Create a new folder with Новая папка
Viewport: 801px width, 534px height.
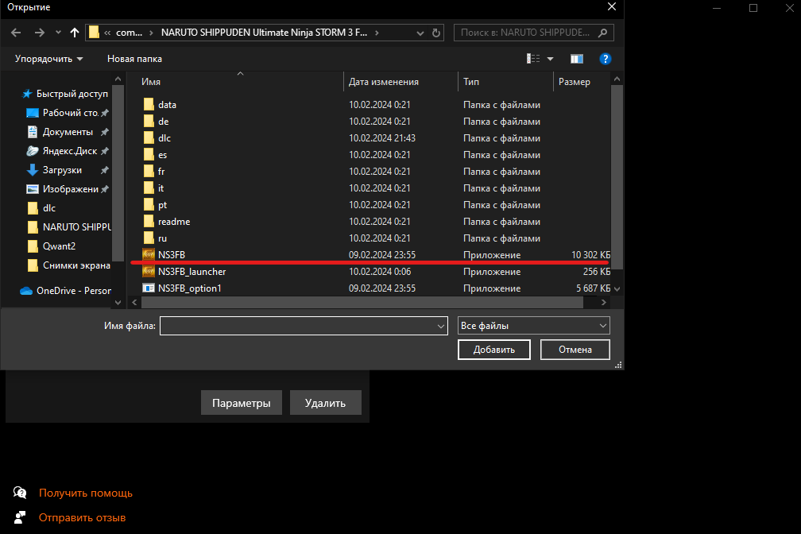point(134,59)
